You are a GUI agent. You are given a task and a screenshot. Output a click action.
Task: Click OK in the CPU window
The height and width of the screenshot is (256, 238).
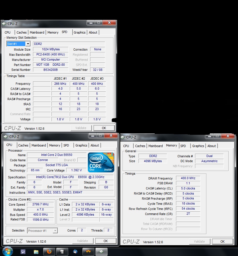pos(105,241)
